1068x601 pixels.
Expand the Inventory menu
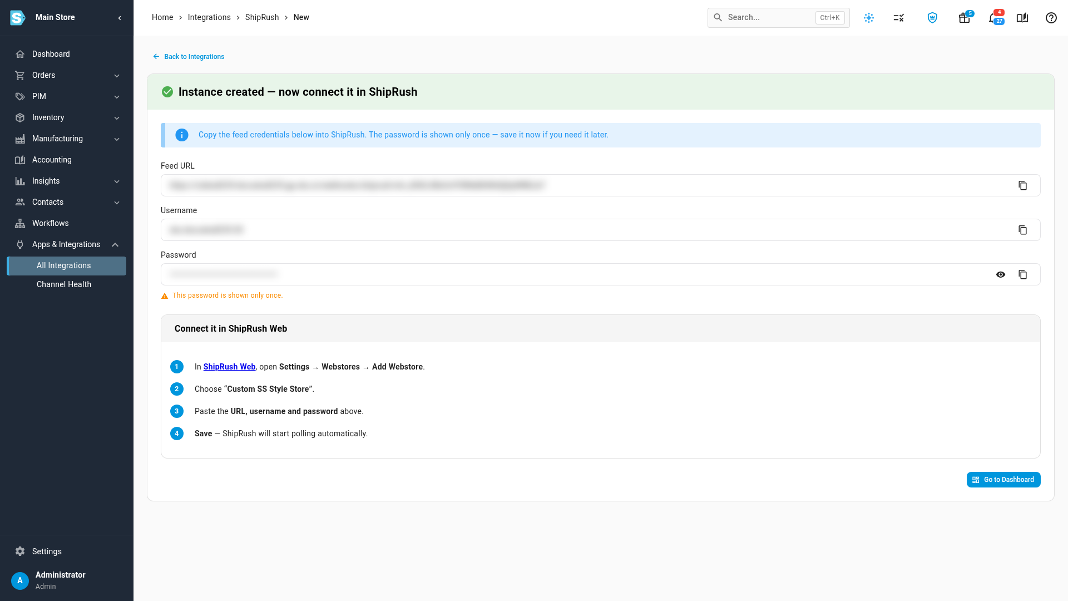click(67, 117)
